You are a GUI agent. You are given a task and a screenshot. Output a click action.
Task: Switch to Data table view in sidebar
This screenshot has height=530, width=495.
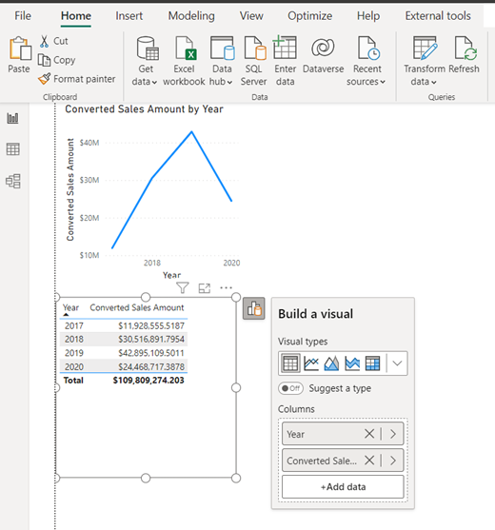point(13,149)
